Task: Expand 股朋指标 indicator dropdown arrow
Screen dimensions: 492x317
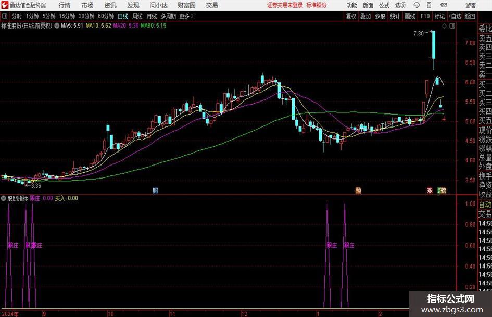Action: tap(4, 198)
